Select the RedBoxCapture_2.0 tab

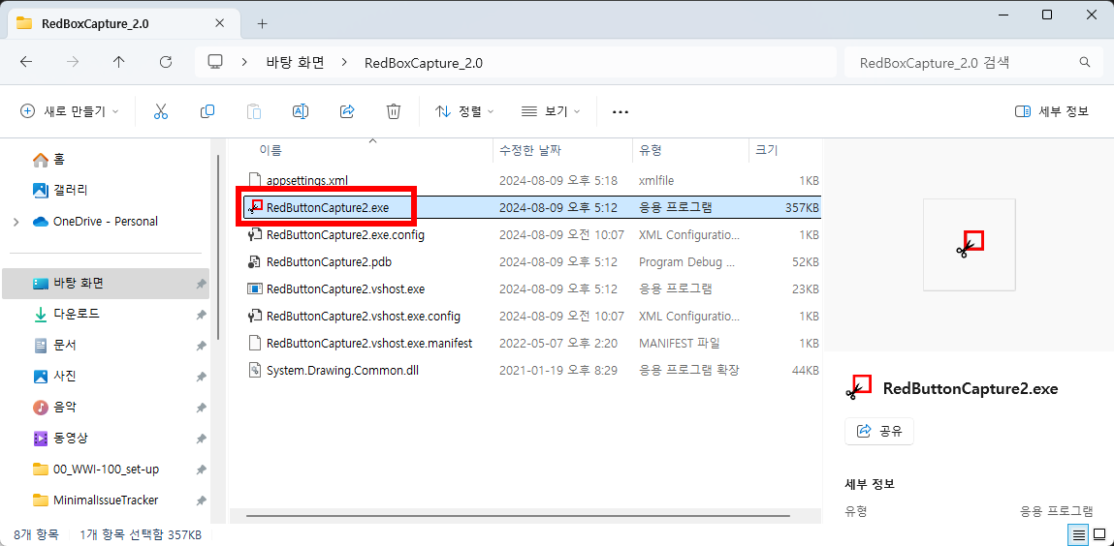[123, 23]
